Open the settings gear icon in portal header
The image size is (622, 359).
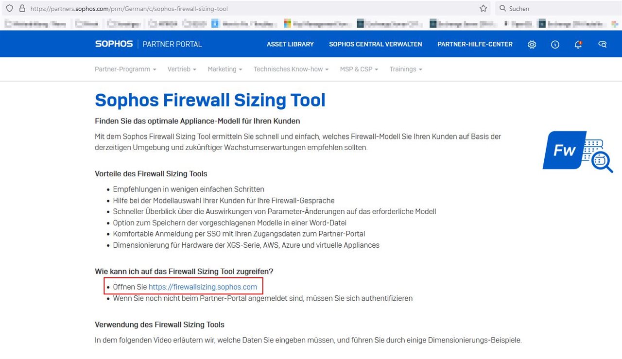(x=532, y=44)
